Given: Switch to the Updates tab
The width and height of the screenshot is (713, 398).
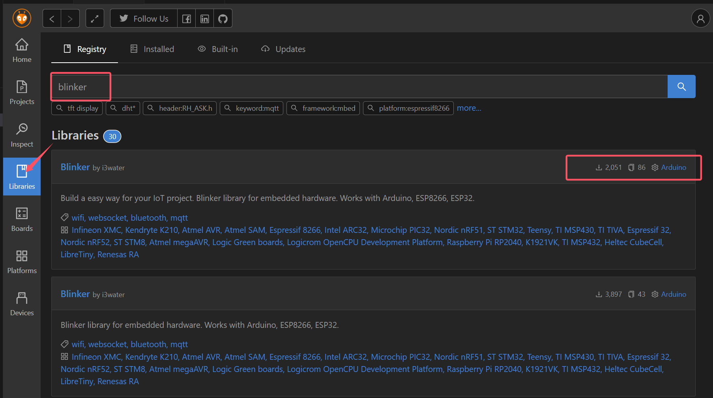Looking at the screenshot, I should (x=283, y=49).
